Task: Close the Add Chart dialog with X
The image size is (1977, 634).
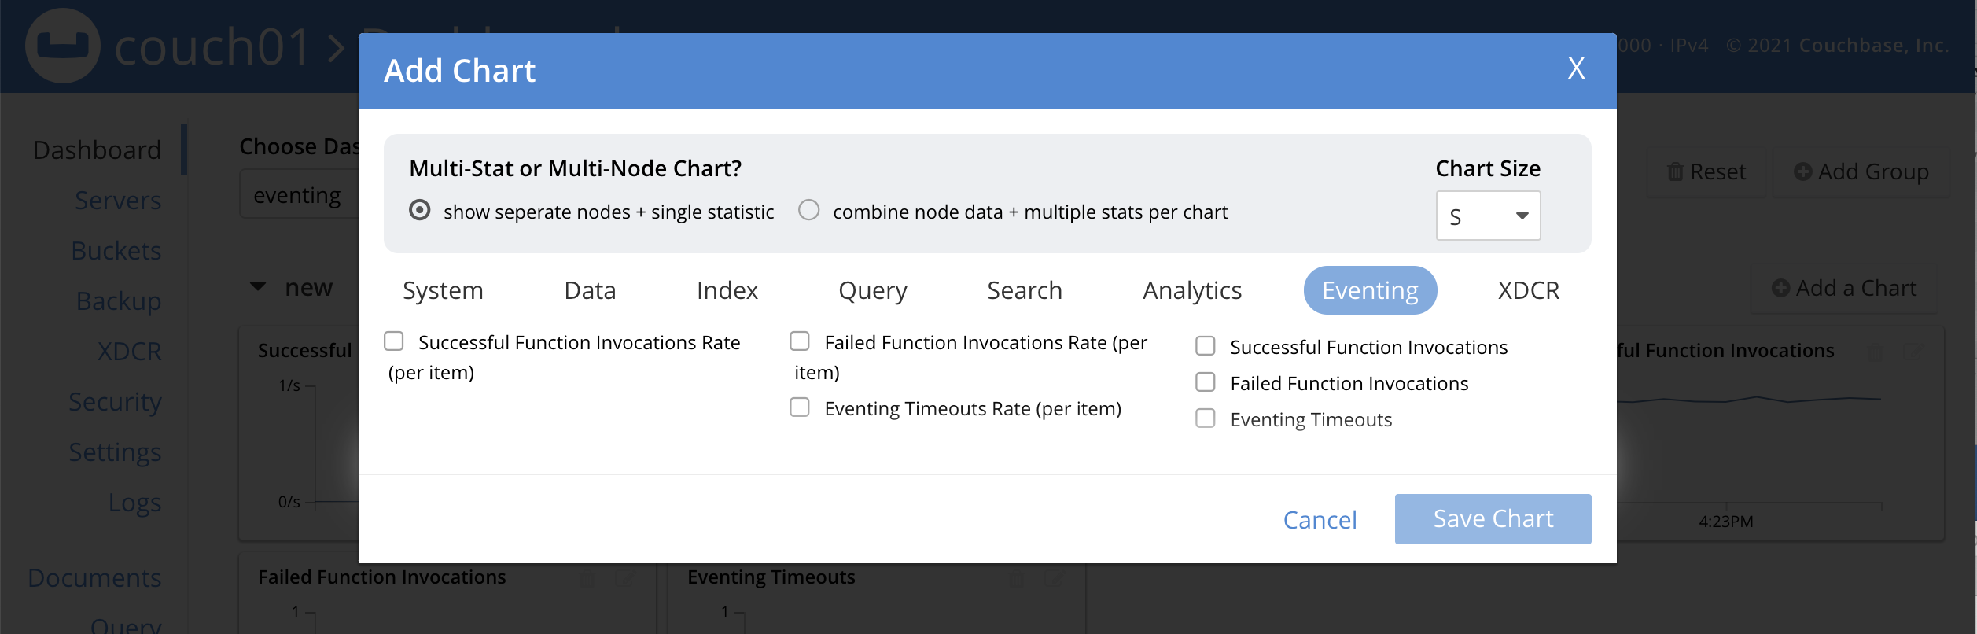Action: pos(1576,68)
